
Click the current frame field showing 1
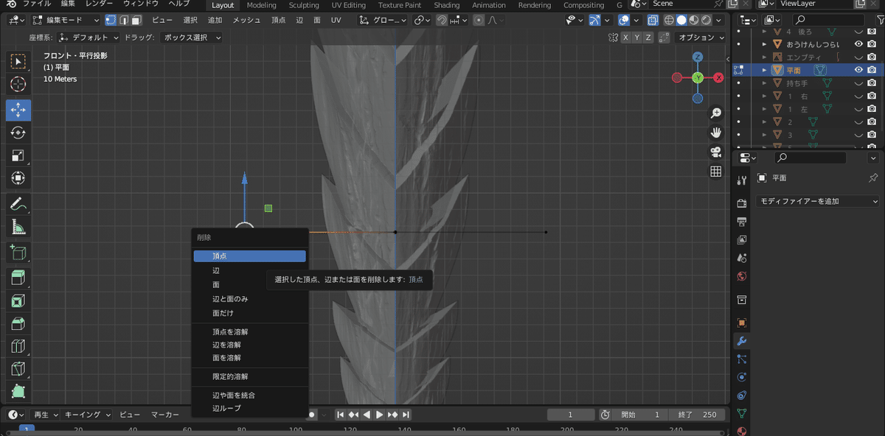(570, 415)
